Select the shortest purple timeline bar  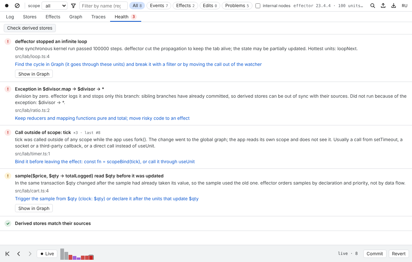(79, 259)
